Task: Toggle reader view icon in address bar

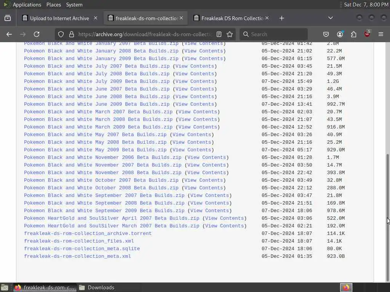Action: click(219, 34)
